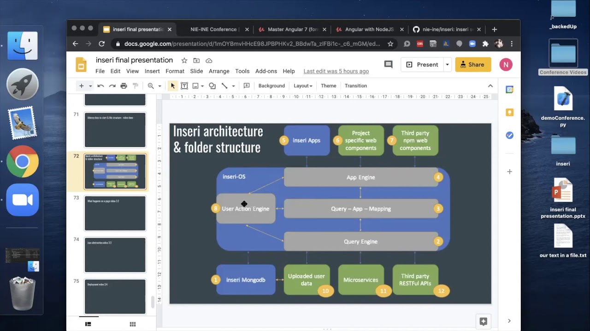Open Zoom from the Dock
This screenshot has height=331, width=590.
pos(23,200)
